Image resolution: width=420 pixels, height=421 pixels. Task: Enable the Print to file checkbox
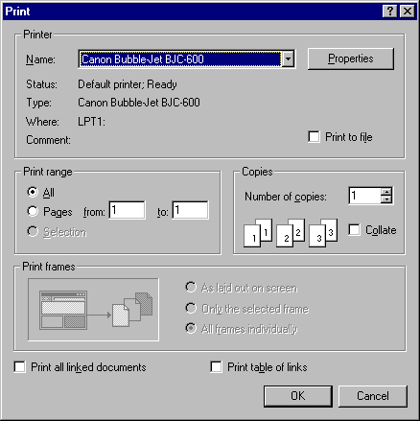click(314, 137)
